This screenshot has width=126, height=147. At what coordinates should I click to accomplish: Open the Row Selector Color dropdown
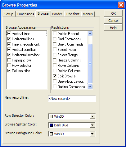[92, 116]
